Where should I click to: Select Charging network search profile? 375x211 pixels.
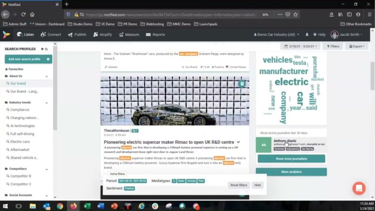pos(22,118)
